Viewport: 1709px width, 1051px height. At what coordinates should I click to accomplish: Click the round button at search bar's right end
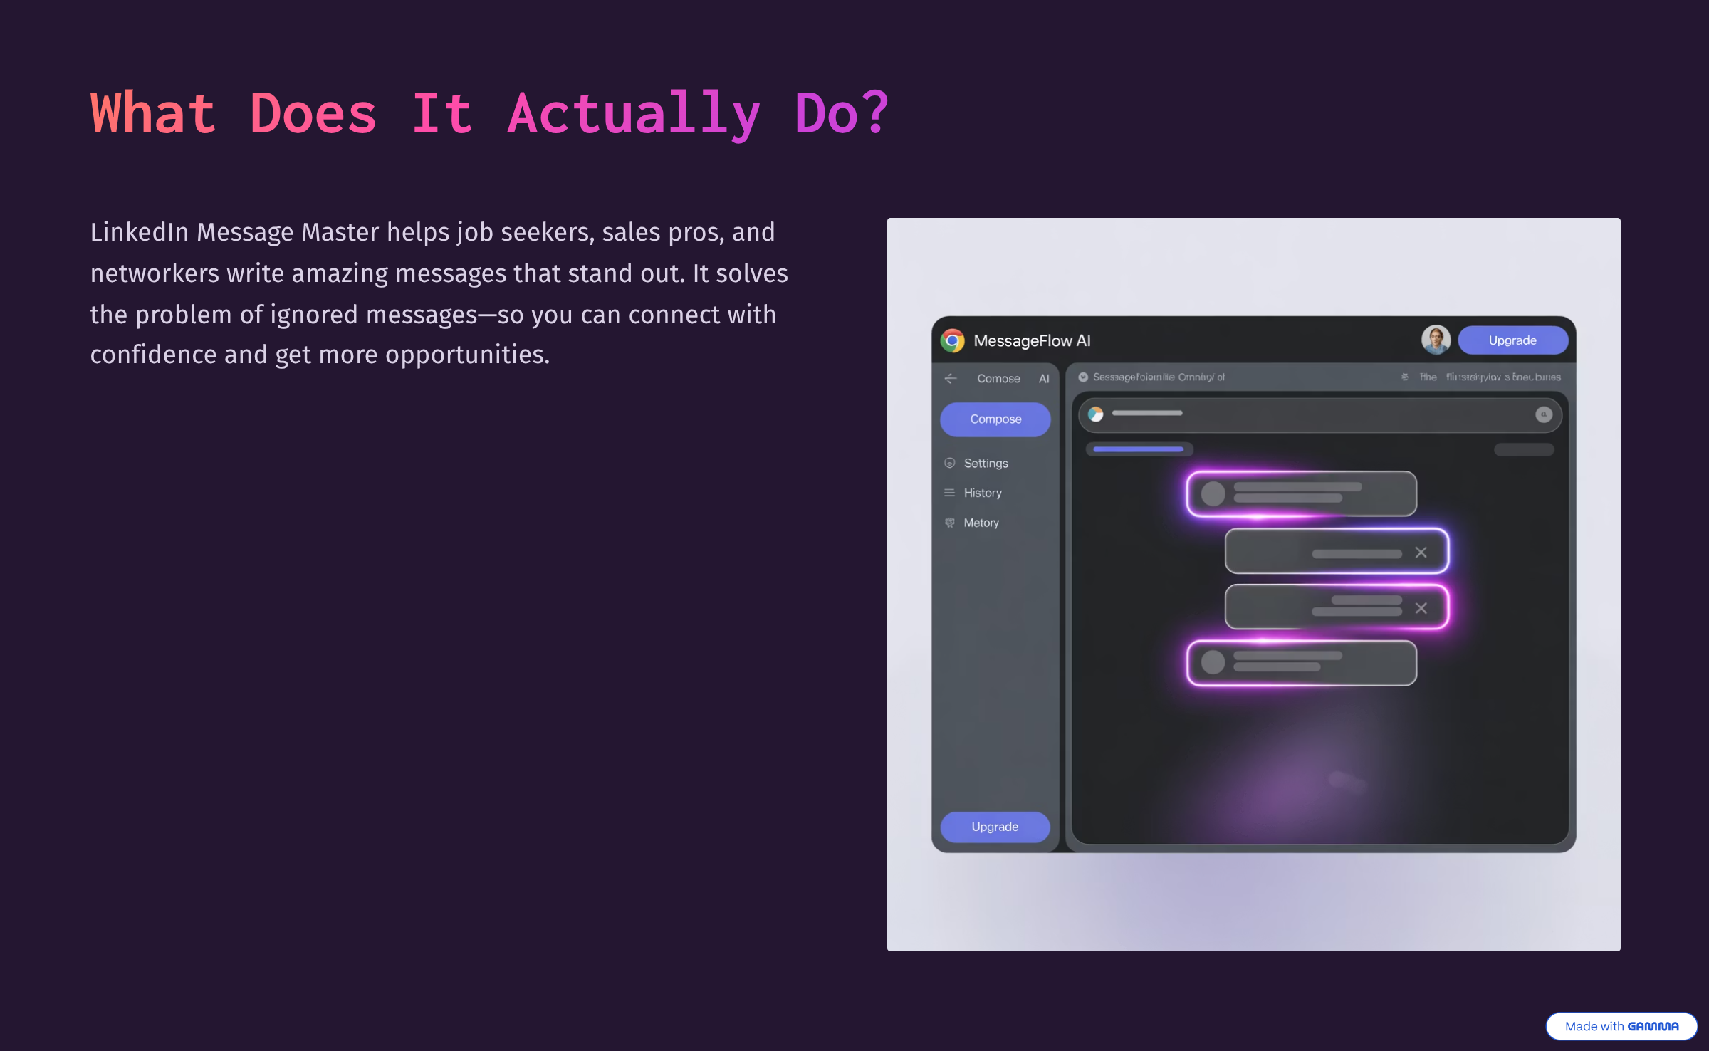(1543, 414)
